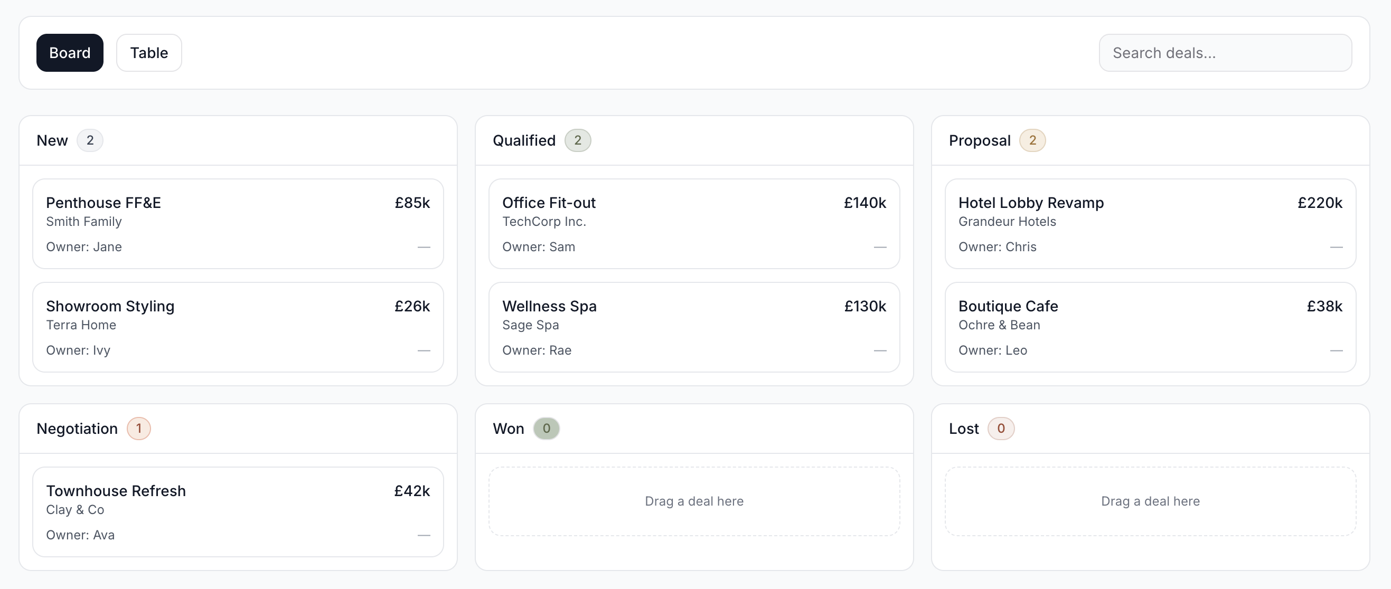Viewport: 1391px width, 589px height.
Task: Click the dash icon on Boutique Cafe card
Action: point(1337,350)
